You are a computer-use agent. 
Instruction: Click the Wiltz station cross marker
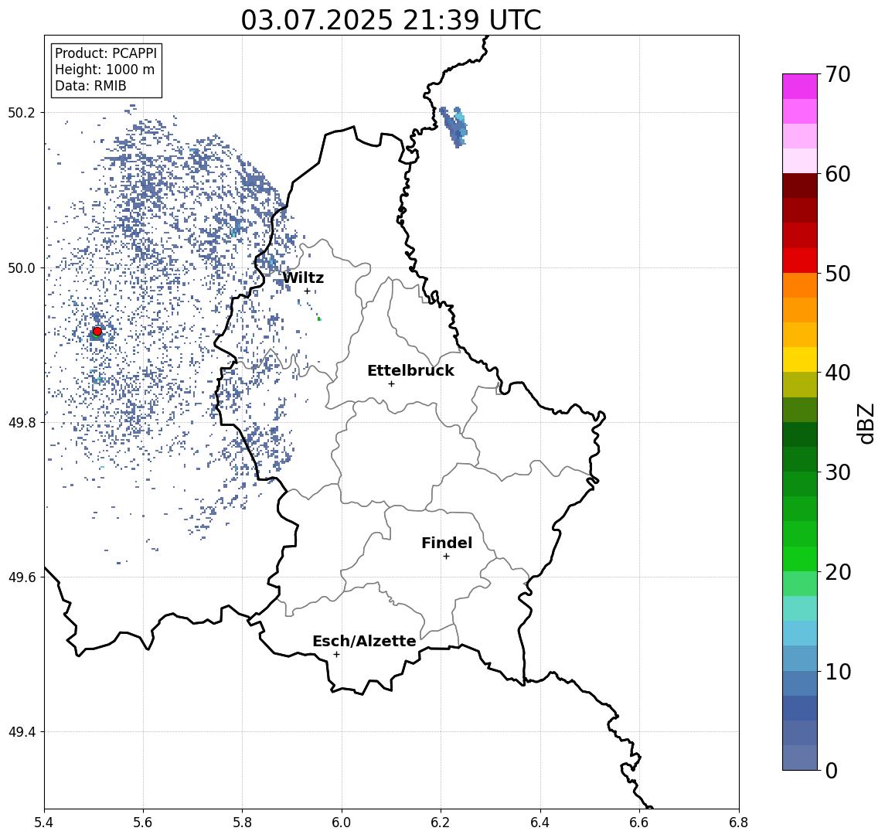(x=307, y=291)
